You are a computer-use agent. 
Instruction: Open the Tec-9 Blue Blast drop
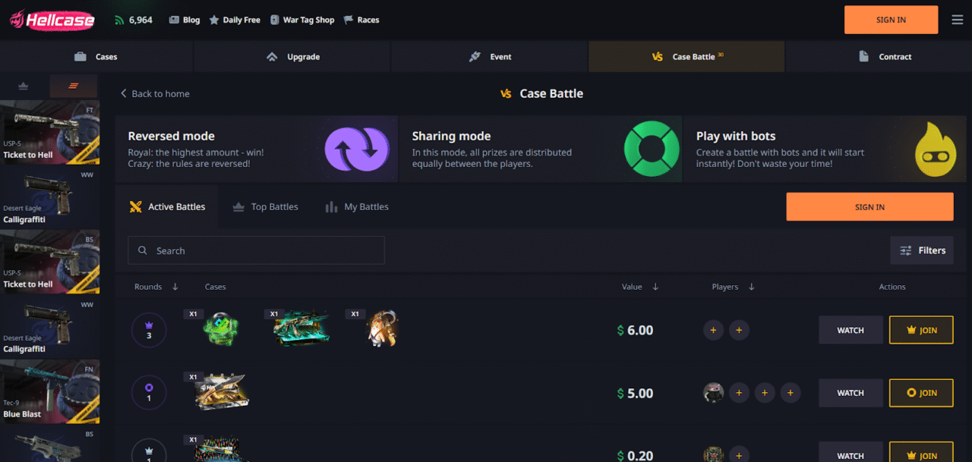[49, 391]
